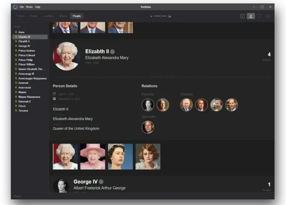Switch to the Folders tab
286x205 pixels.
[x=20, y=16]
